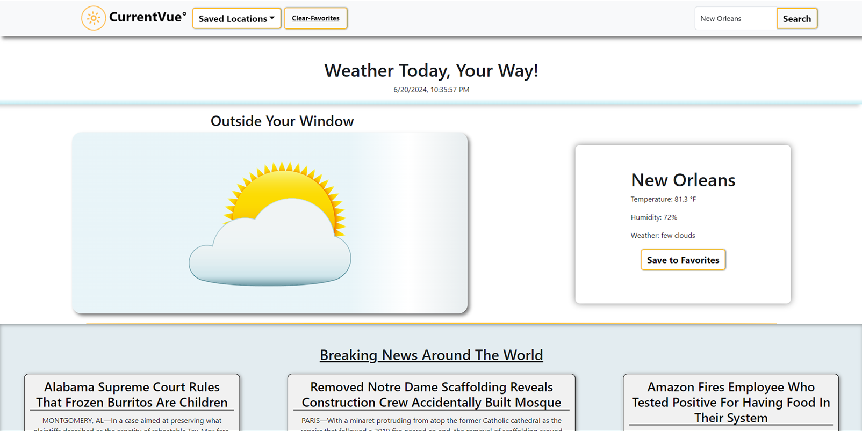The height and width of the screenshot is (431, 862).
Task: Click the sun and cloud weather image
Action: [270, 223]
